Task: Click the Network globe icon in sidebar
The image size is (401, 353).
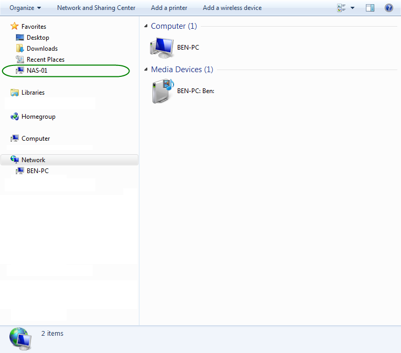Action: (x=15, y=160)
